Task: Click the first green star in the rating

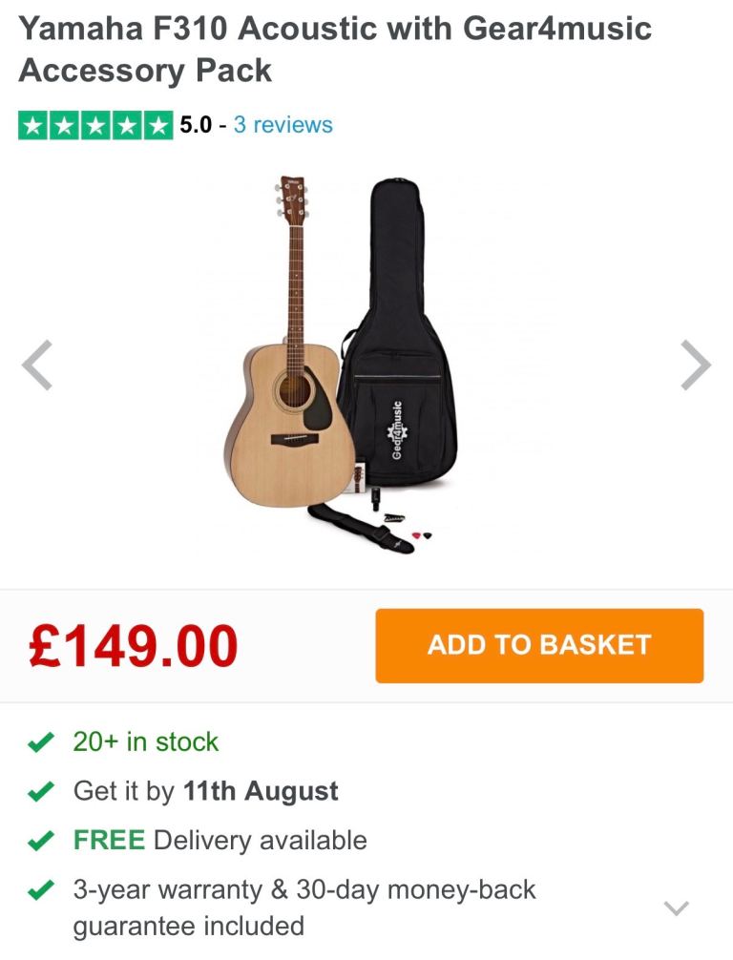Action: tap(33, 126)
